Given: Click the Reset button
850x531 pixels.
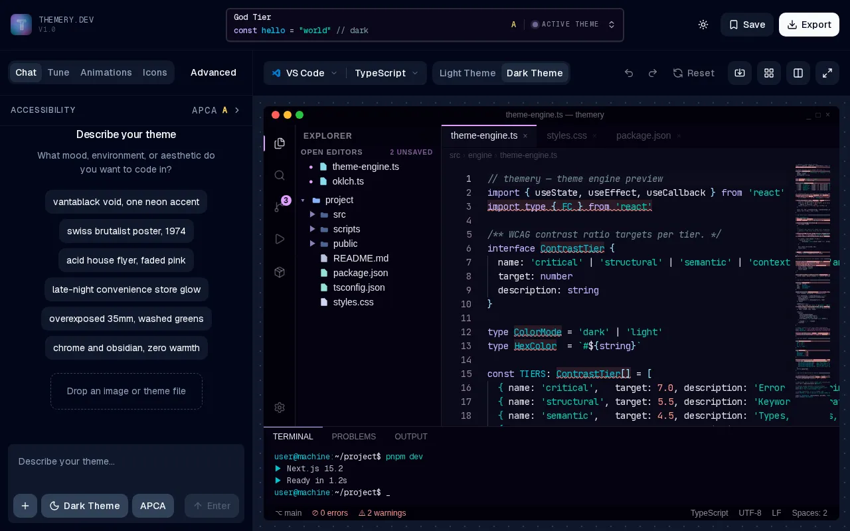Looking at the screenshot, I should (693, 73).
